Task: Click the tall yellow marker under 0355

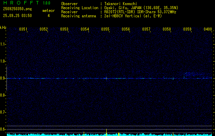Action: tap(106, 132)
